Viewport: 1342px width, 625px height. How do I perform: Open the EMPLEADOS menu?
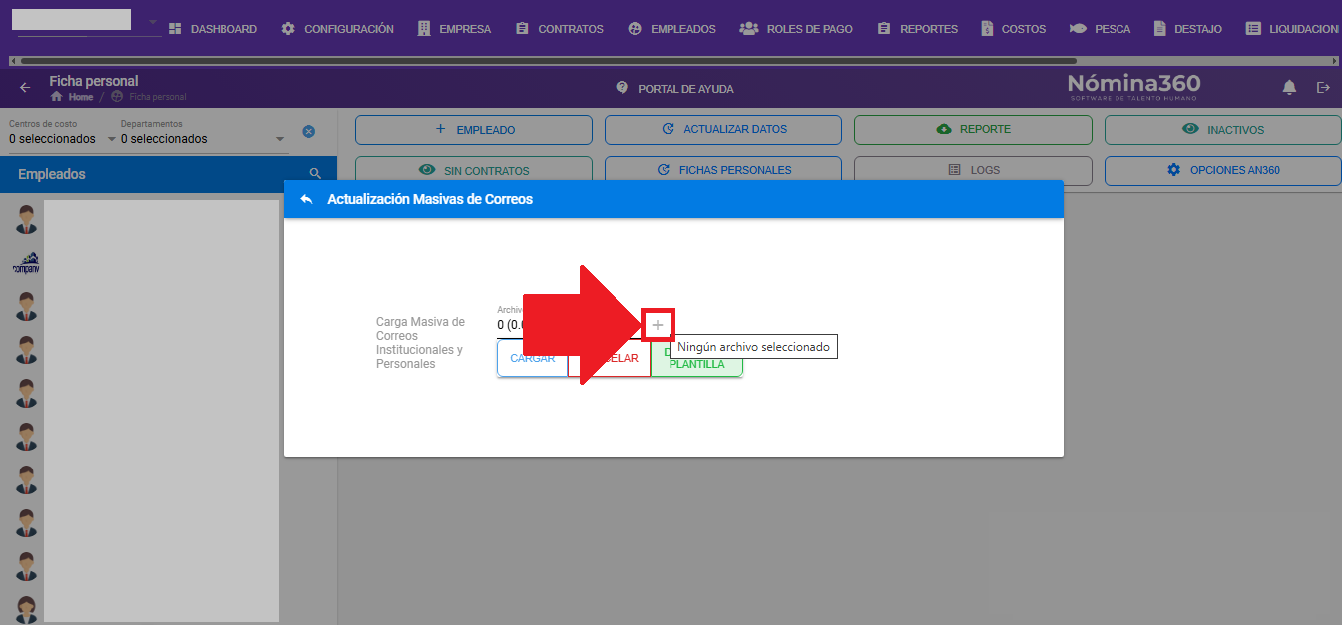coord(671,29)
